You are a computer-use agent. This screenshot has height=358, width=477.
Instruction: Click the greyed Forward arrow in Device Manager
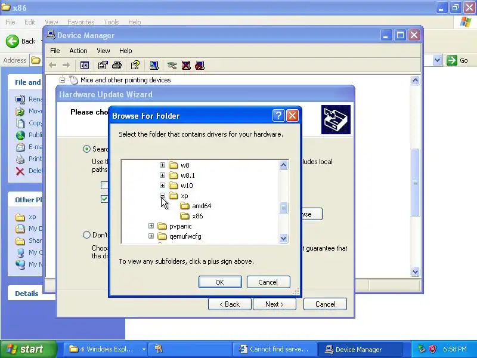[x=66, y=65]
